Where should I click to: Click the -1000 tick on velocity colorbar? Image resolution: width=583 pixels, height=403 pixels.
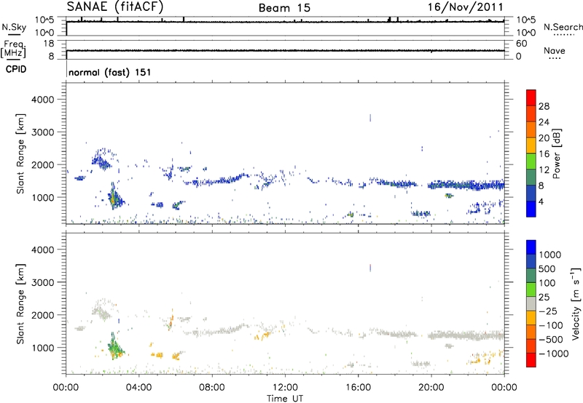coord(554,354)
